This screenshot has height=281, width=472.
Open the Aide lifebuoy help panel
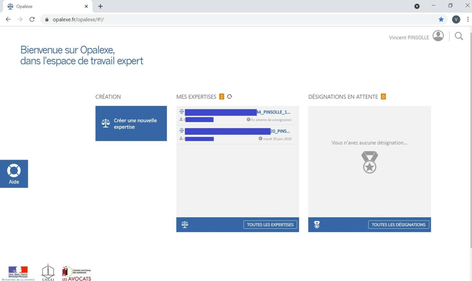[x=14, y=174]
